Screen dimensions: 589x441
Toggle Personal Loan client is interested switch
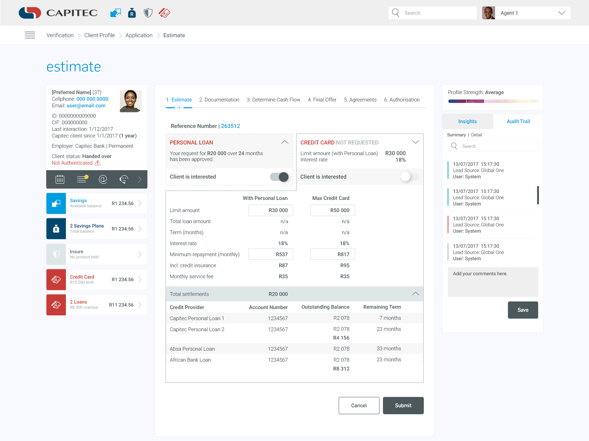point(279,177)
